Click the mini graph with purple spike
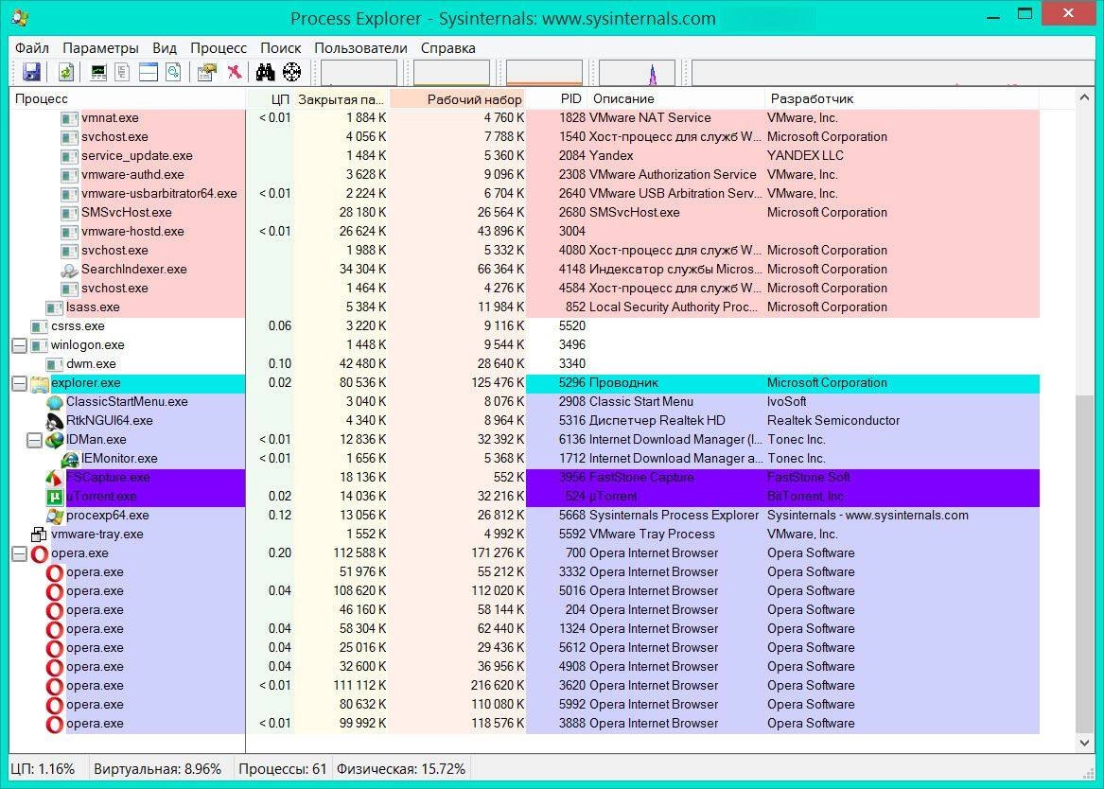Image resolution: width=1104 pixels, height=789 pixels. point(638,73)
